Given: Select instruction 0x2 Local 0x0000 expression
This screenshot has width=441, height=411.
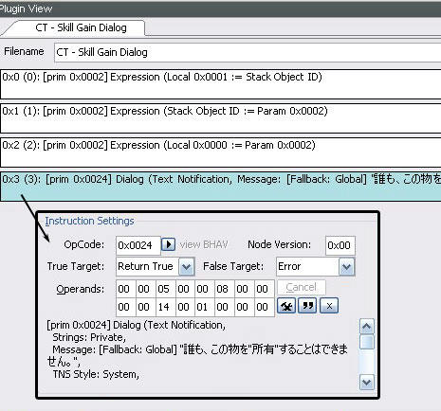Looking at the screenshot, I should (x=221, y=152).
